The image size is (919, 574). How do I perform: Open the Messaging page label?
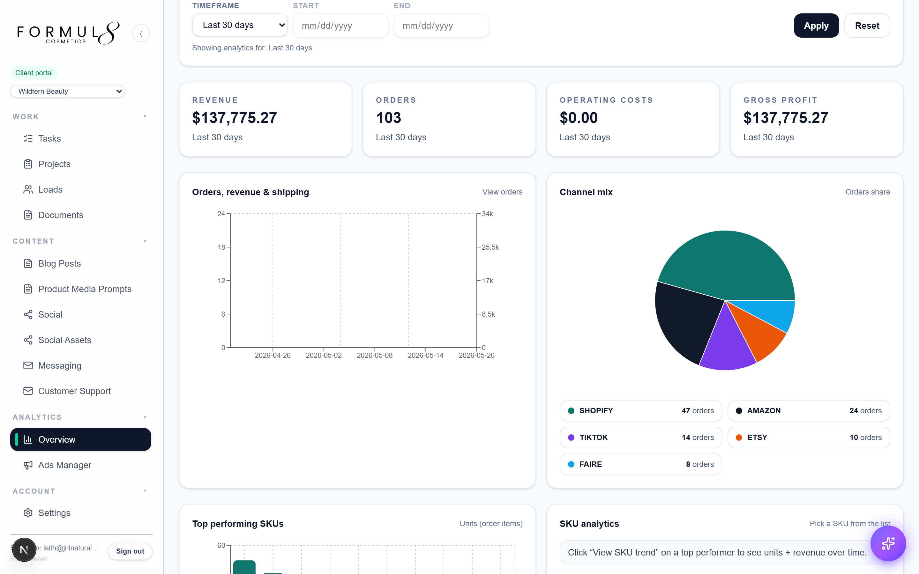pyautogui.click(x=60, y=365)
